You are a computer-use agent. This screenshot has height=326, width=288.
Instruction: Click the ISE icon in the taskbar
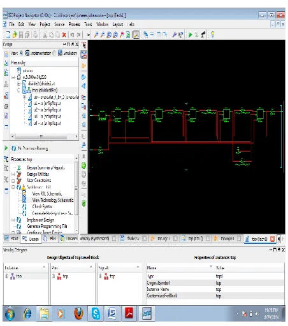(x=147, y=313)
